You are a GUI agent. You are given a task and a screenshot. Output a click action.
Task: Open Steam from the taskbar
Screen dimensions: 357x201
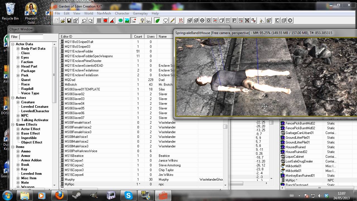click(76, 195)
